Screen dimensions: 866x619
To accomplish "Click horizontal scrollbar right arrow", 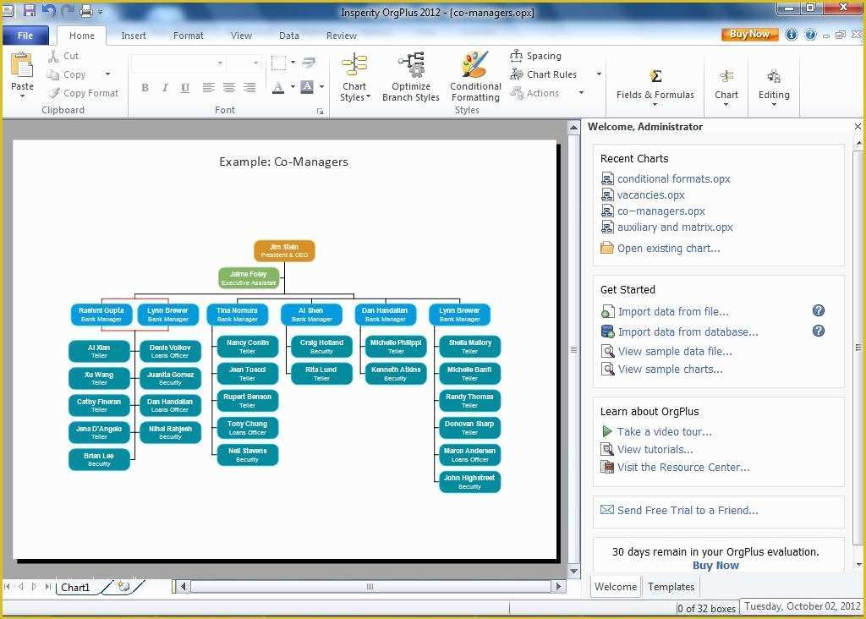I will tap(558, 586).
